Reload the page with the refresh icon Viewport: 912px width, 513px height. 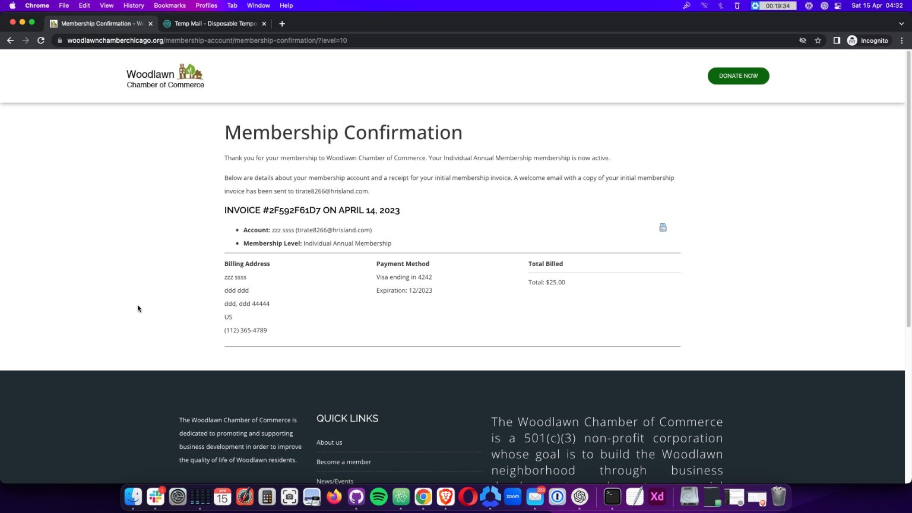41,40
